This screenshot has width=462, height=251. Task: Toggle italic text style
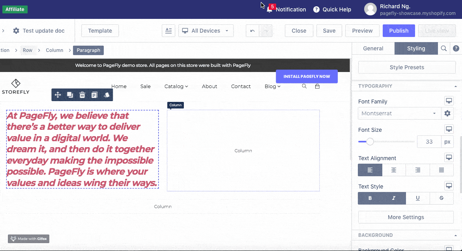click(x=394, y=198)
